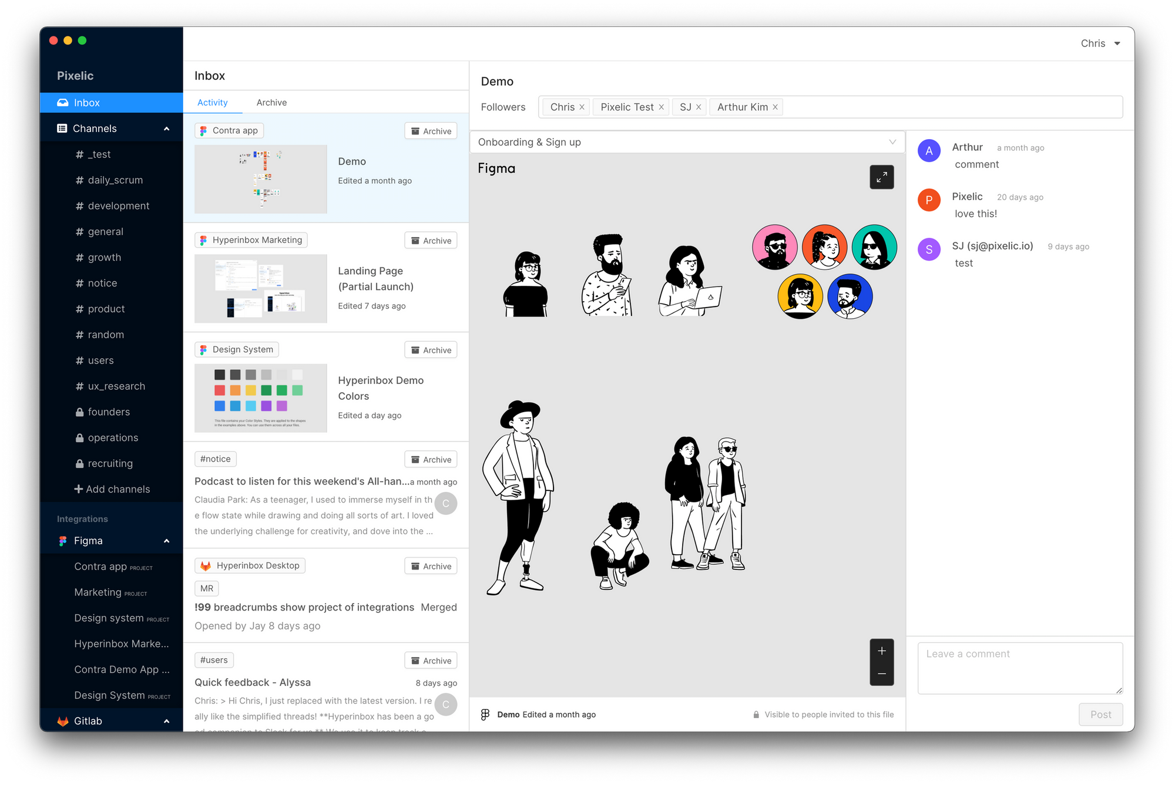Viewport: 1175px width, 785px height.
Task: Click the lock icon beside recruiting
Action: point(79,464)
